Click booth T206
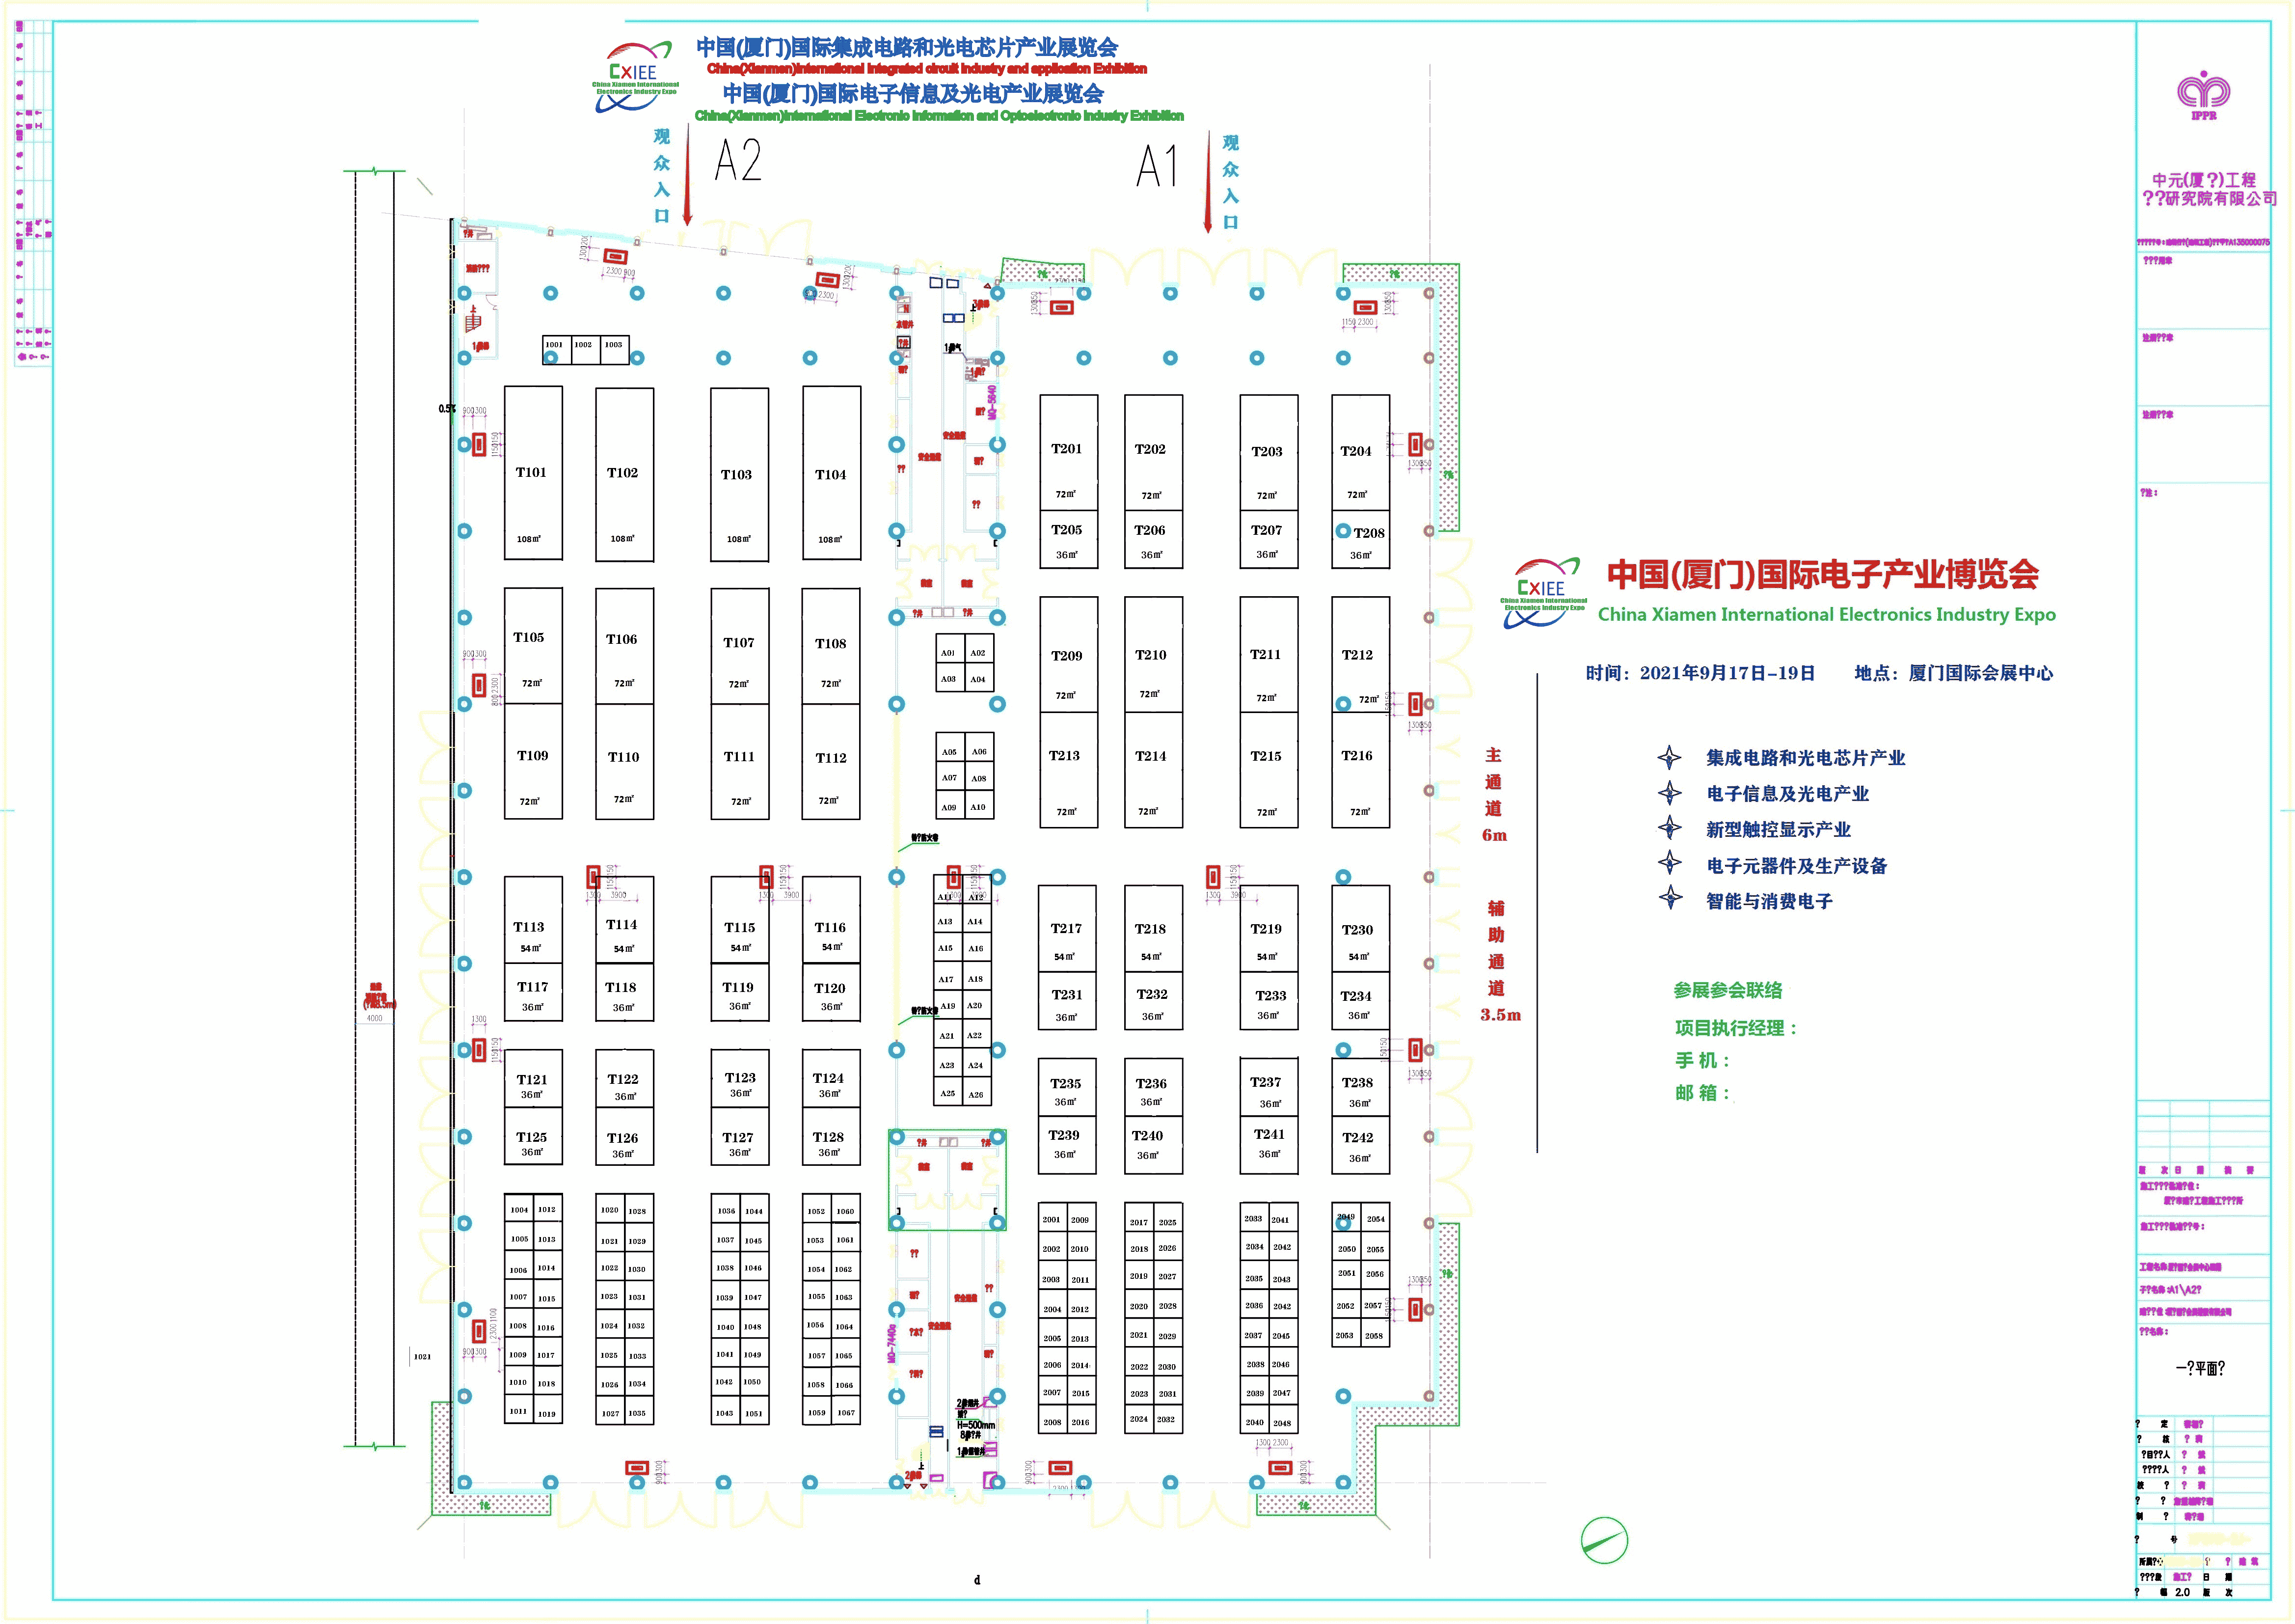This screenshot has height=1624, width=2295. pyautogui.click(x=1154, y=540)
